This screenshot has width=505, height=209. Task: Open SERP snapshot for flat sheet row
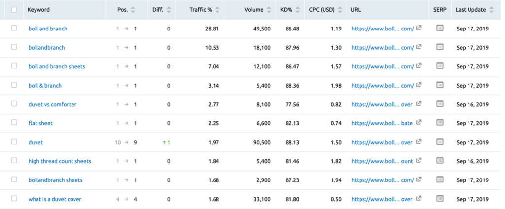click(440, 123)
